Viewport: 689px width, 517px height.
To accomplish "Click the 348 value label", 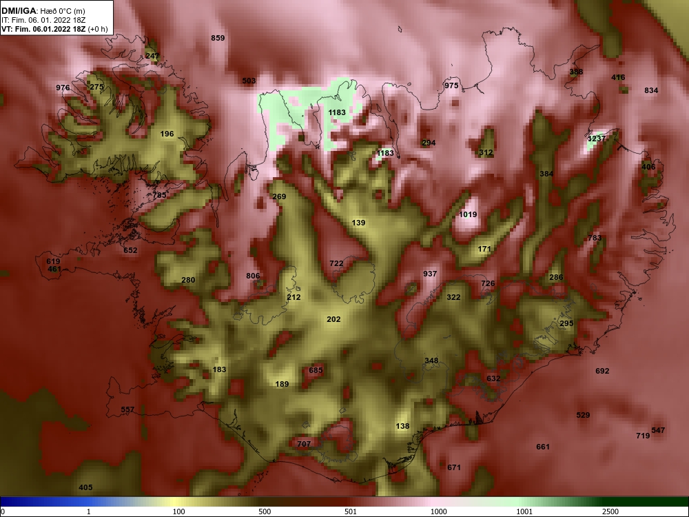I will tap(431, 361).
